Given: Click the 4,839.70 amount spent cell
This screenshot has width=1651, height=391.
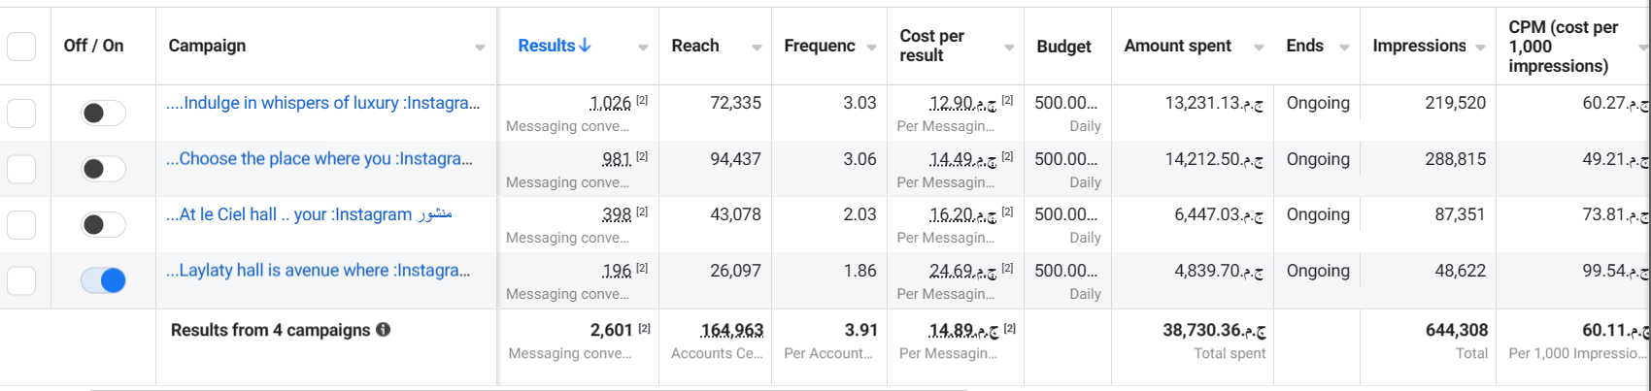Looking at the screenshot, I should [x=1219, y=271].
